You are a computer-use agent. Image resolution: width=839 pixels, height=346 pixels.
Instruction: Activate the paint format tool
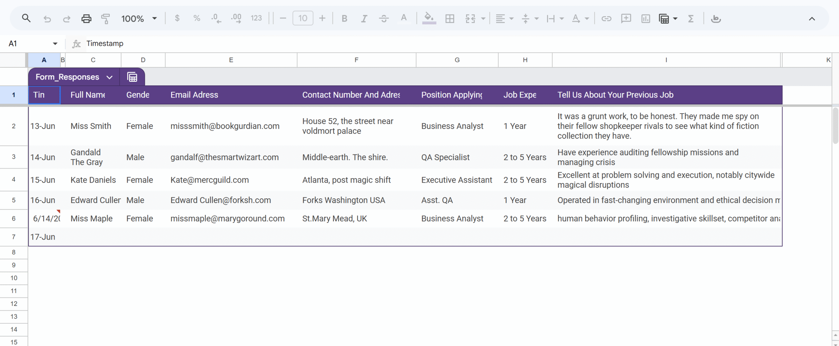coord(105,19)
